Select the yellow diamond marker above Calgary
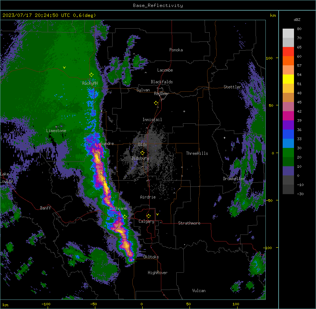Image resolution: width=316 pixels, height=309 pixels. [148, 216]
